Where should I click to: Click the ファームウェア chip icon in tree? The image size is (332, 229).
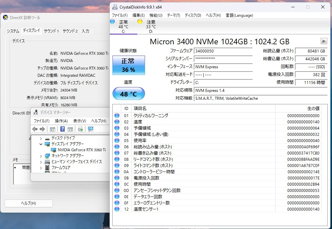[47, 168]
